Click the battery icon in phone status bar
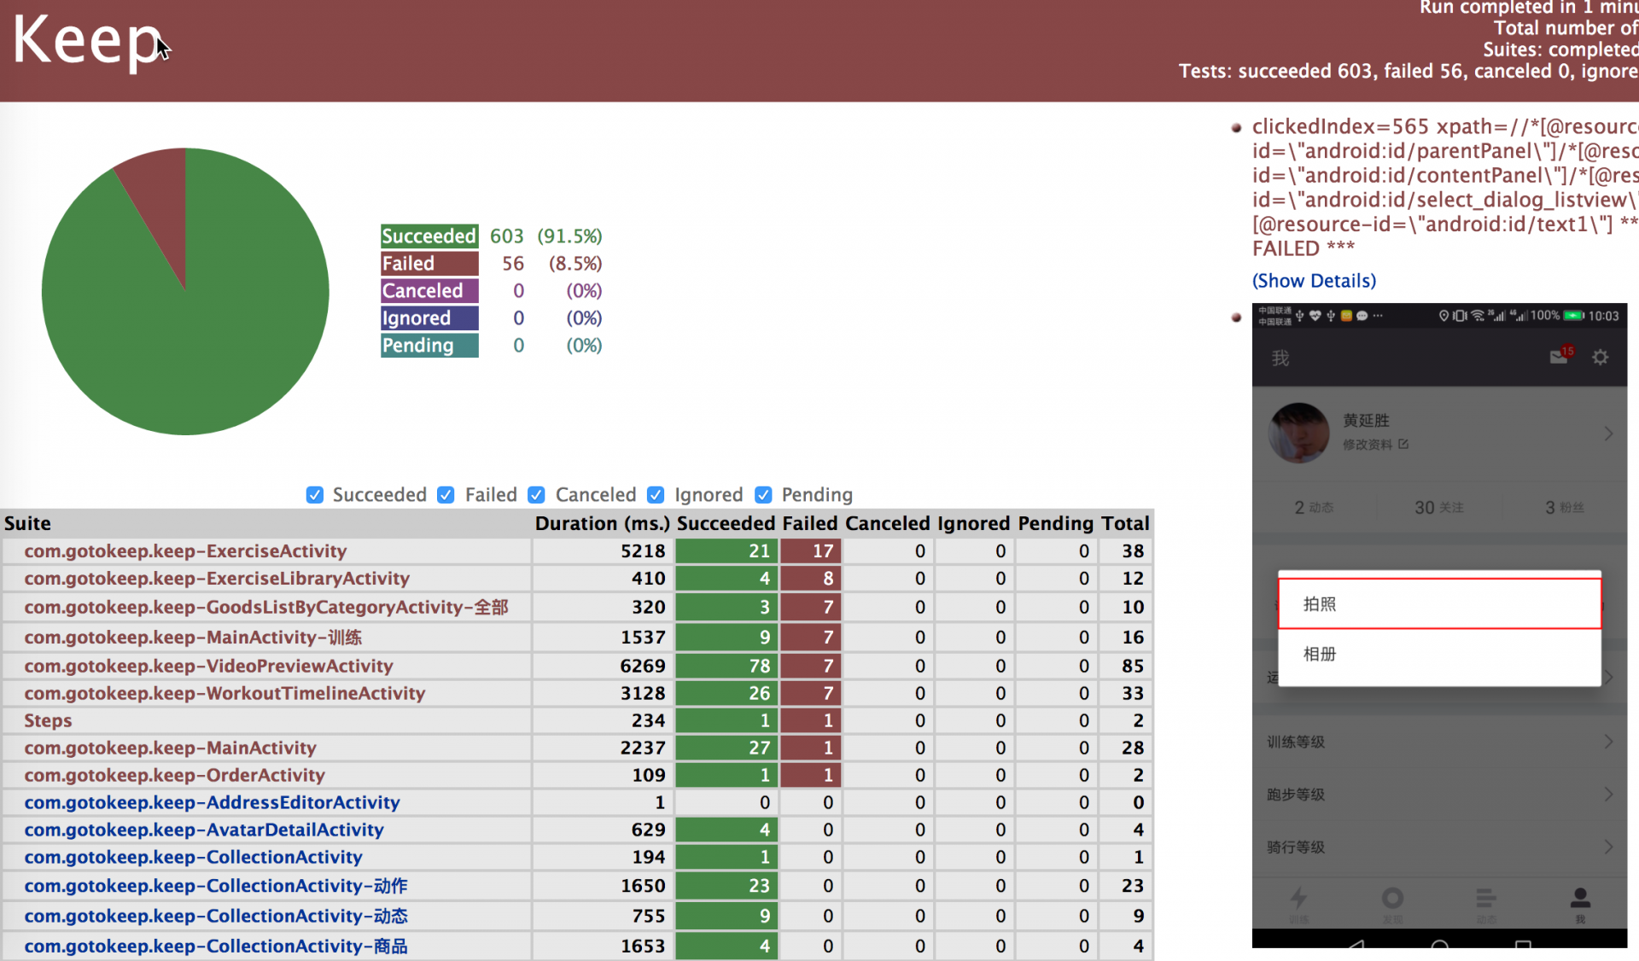 1574,316
